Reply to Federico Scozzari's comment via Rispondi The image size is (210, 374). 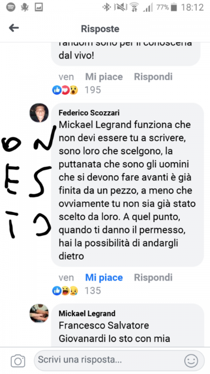[x=153, y=277]
